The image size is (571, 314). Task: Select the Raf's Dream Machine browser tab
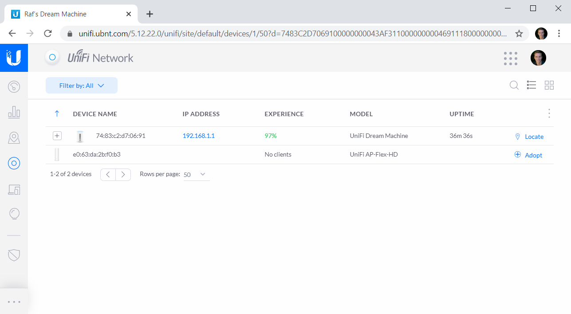(71, 14)
